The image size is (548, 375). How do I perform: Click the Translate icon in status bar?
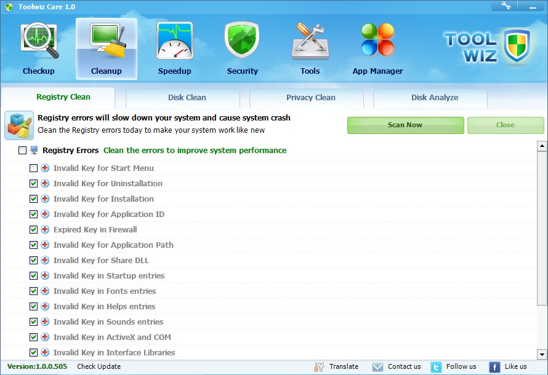tap(319, 366)
